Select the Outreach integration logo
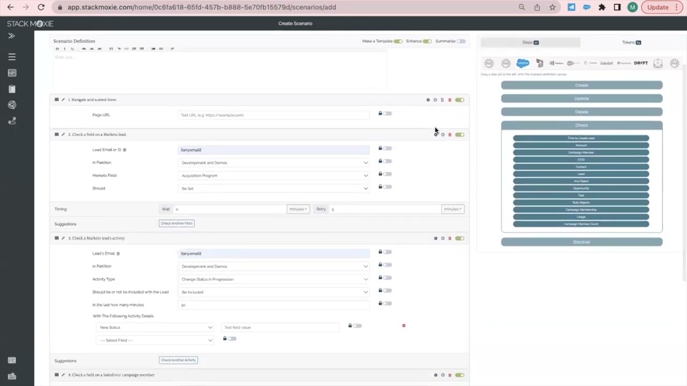 (624, 63)
